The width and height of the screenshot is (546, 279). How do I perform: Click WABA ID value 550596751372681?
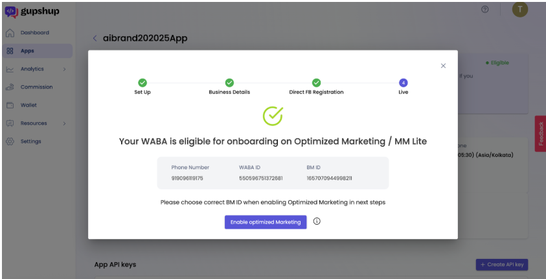coord(261,178)
